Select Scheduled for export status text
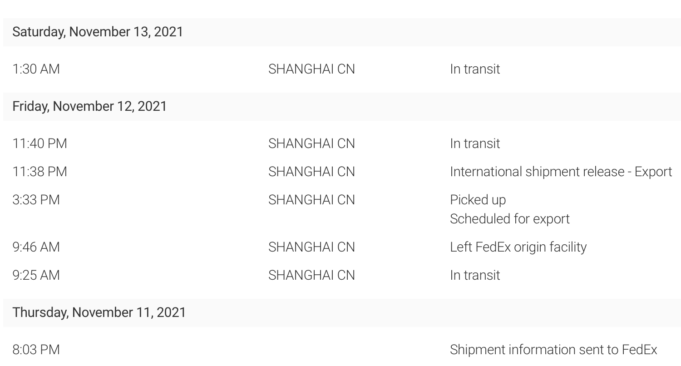Viewport: 681px width, 366px height. (x=509, y=219)
